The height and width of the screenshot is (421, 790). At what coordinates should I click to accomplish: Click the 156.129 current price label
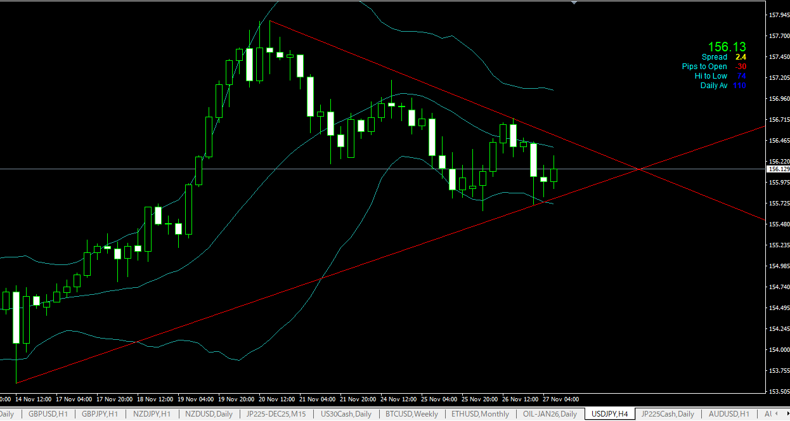tap(778, 169)
